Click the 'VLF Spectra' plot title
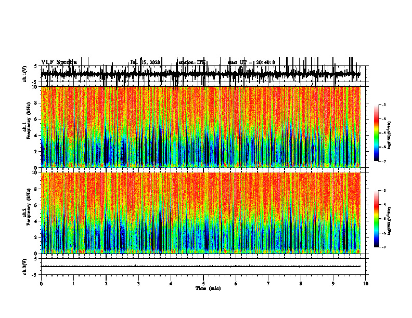 pyautogui.click(x=59, y=62)
